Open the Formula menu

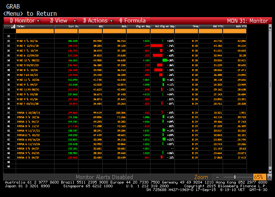coord(132,21)
